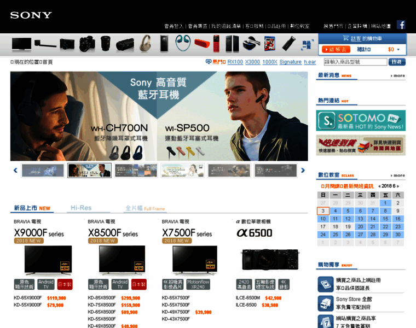Open the SOTOMO Sony News banner
The width and height of the screenshot is (416, 328).
coord(361,121)
